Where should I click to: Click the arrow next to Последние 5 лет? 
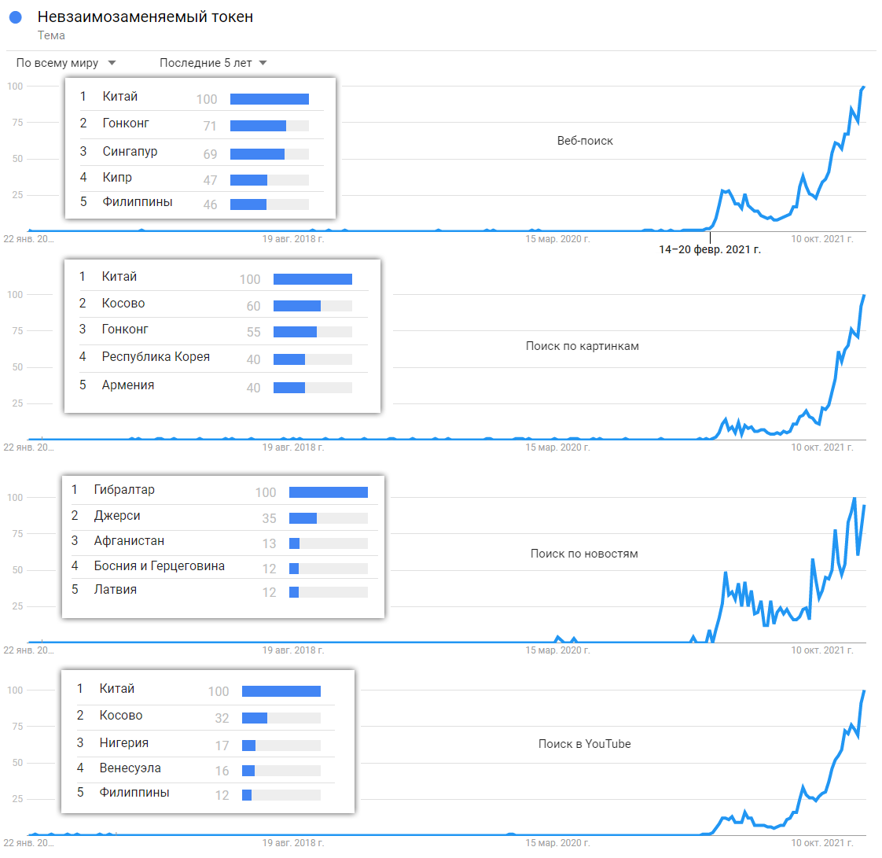click(263, 63)
